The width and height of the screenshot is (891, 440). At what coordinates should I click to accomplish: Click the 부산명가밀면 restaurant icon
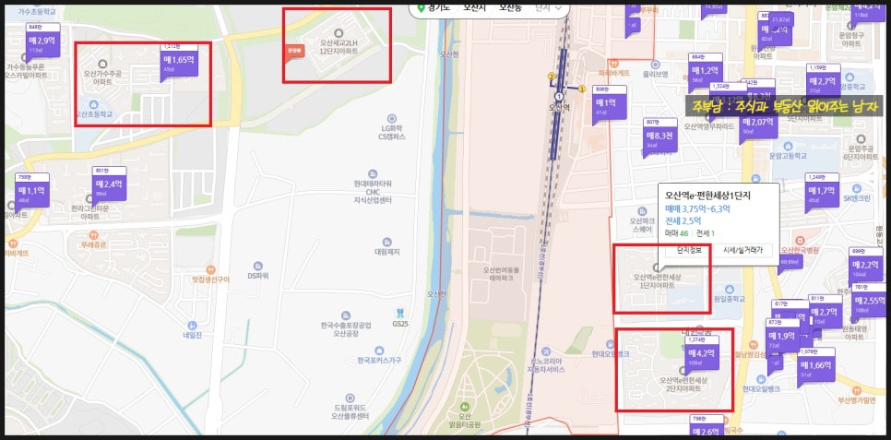point(856,390)
